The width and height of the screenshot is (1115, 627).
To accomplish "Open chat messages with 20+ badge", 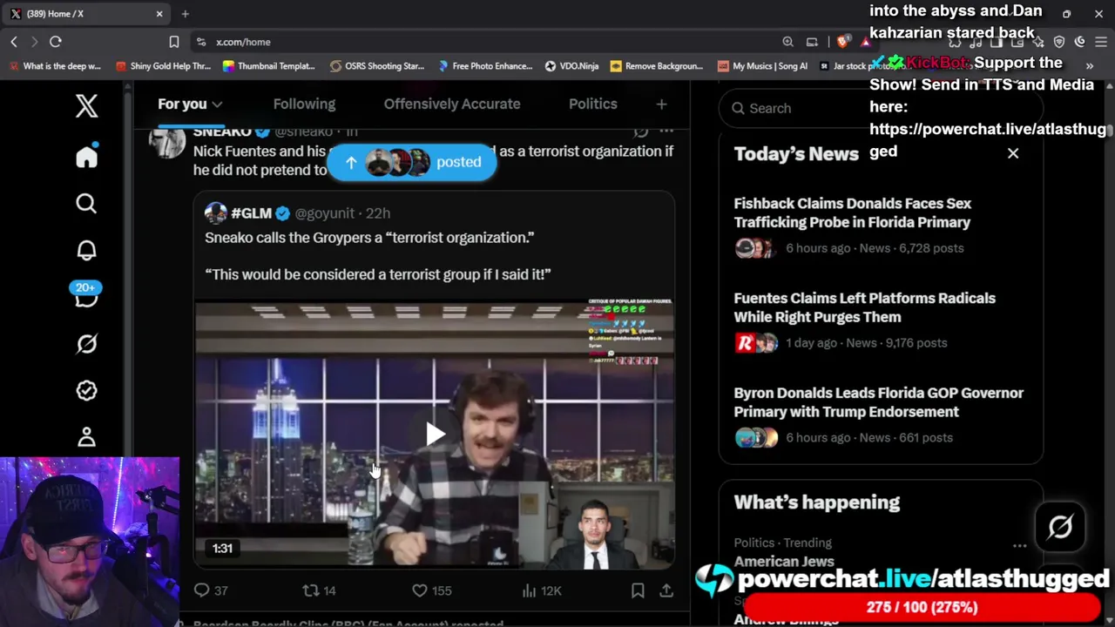I will click(x=86, y=296).
